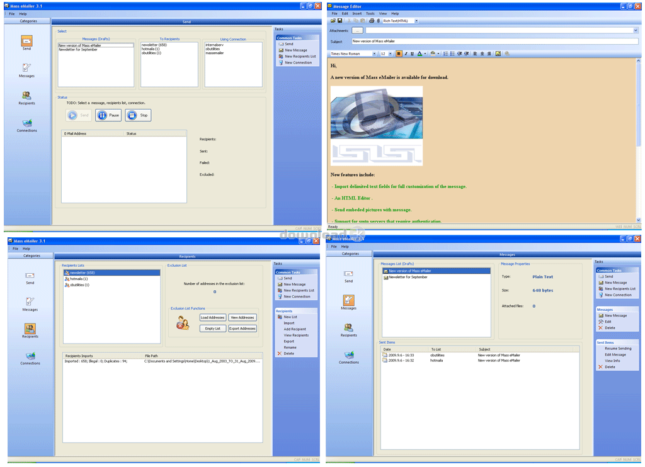
Task: Click View Recipients in Recipients tasks panel
Action: [x=296, y=335]
